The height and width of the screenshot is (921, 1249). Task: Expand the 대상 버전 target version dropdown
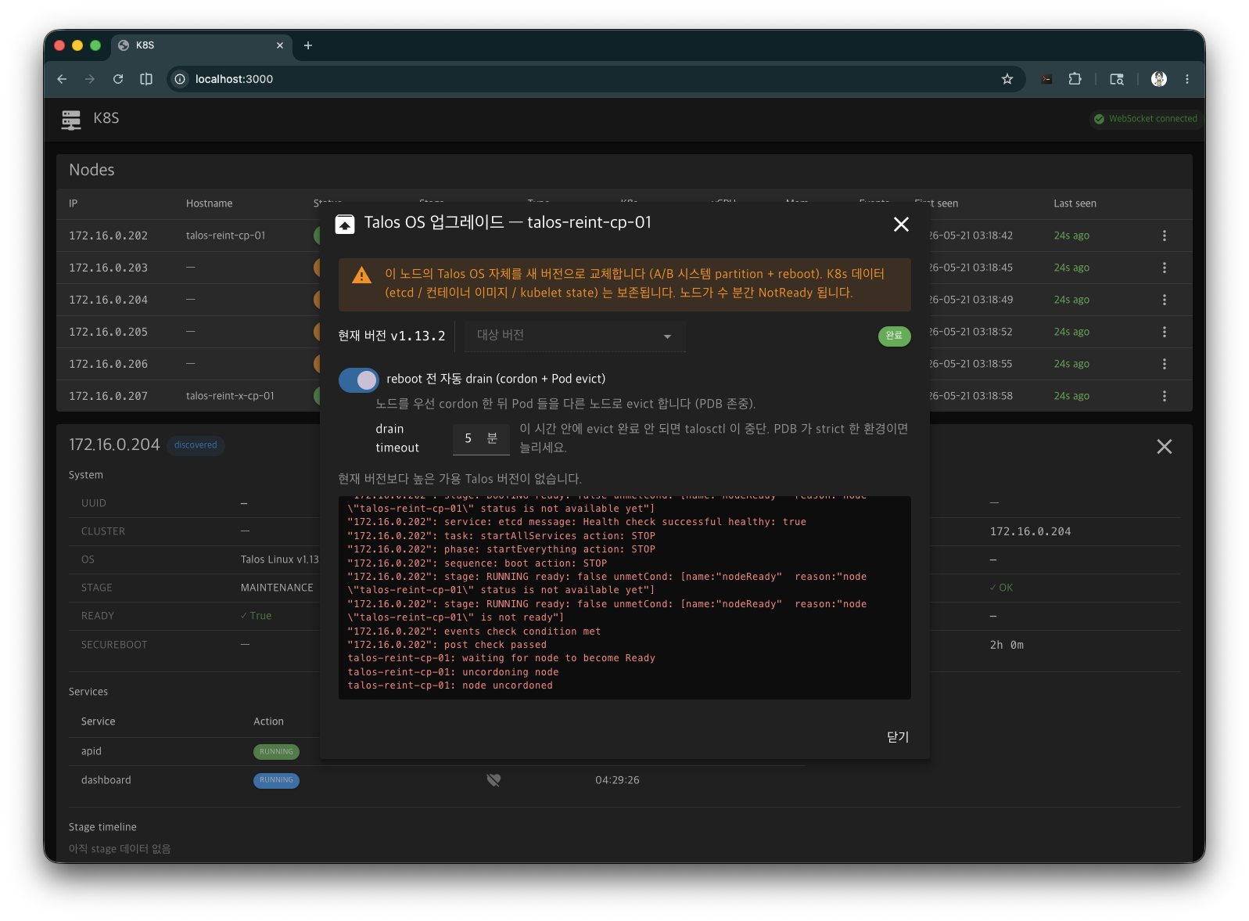(576, 336)
